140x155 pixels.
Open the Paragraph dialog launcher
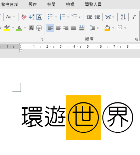point(136,39)
